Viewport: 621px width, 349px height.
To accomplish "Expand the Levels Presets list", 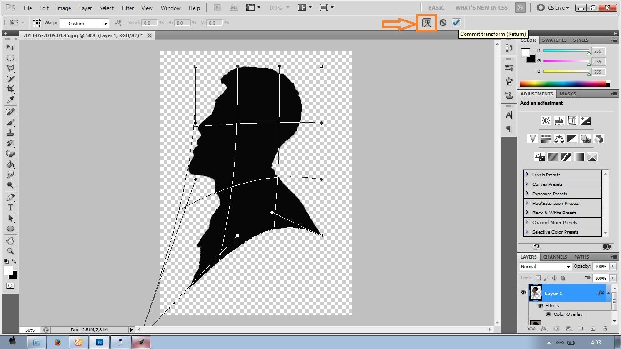I will [527, 174].
